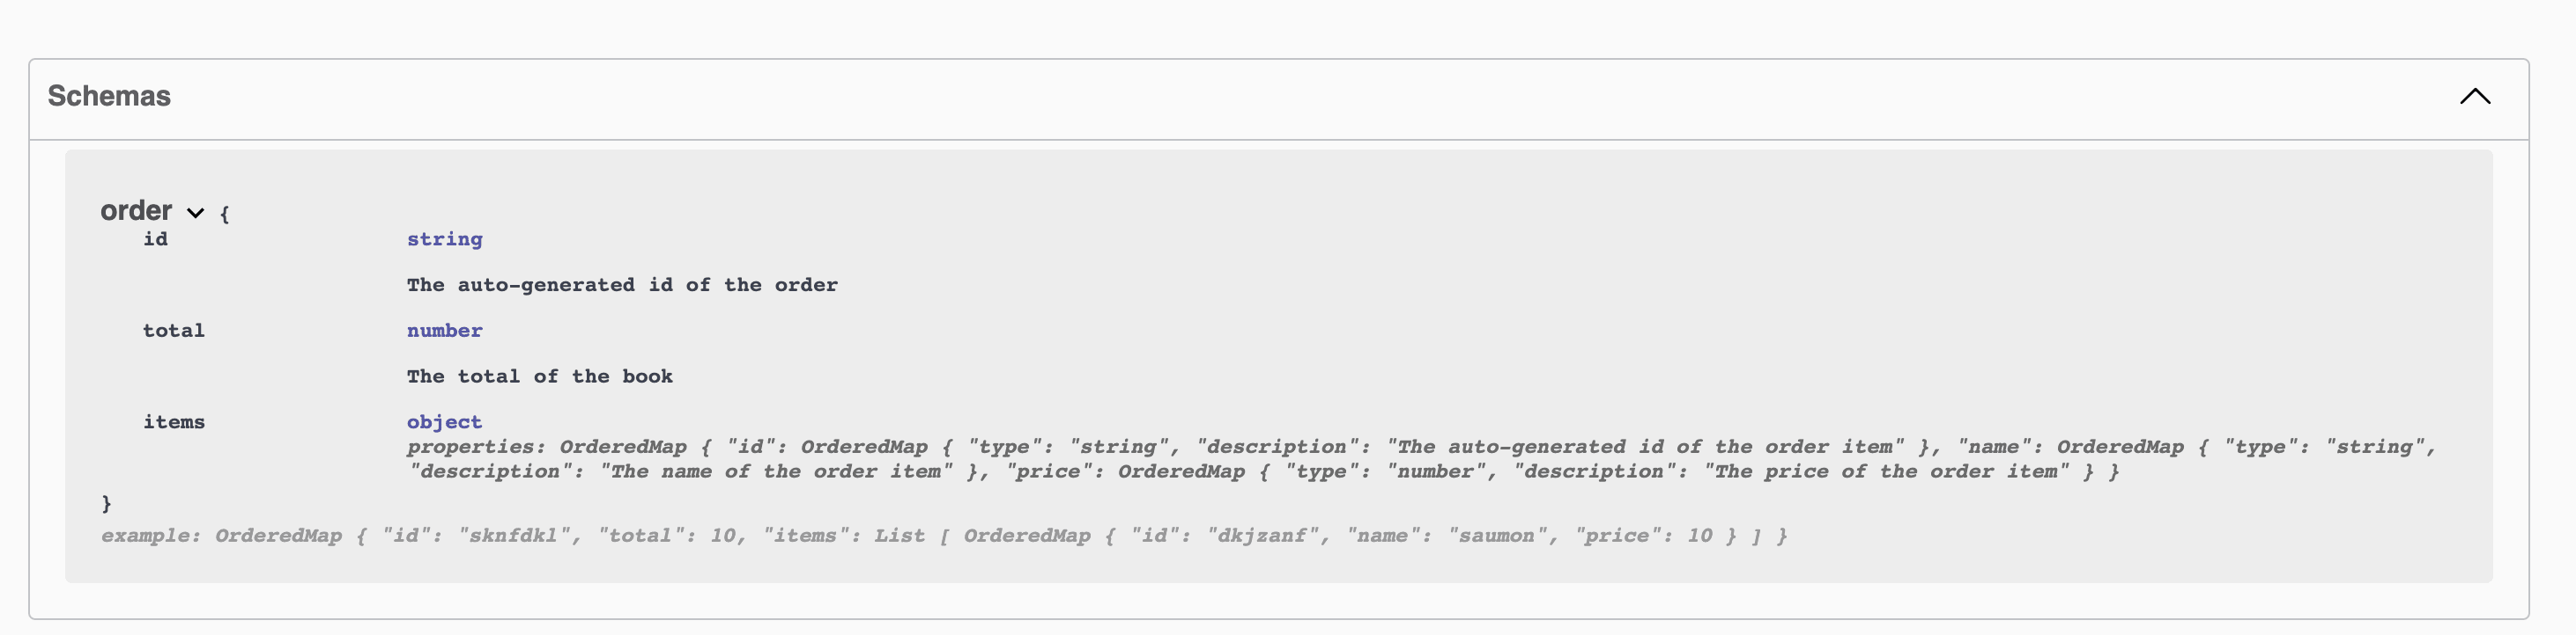Click the object type of the items field
This screenshot has height=635, width=2576.
click(444, 422)
